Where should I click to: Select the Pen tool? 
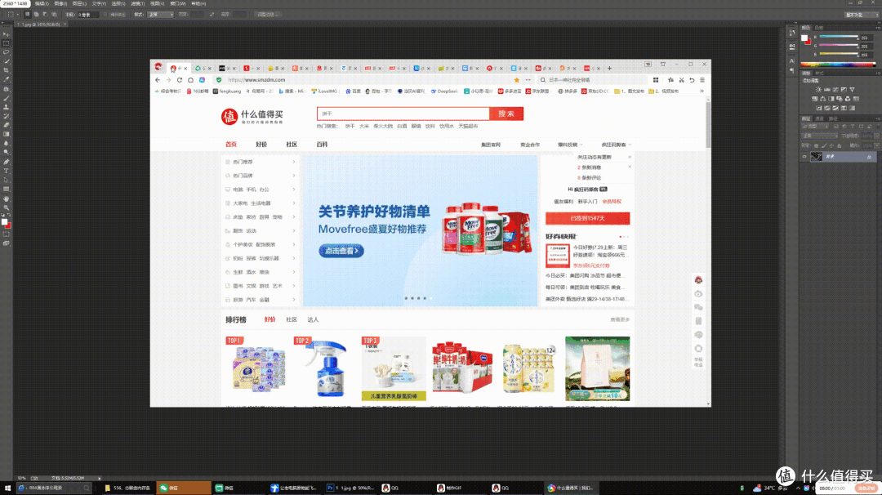pyautogui.click(x=7, y=162)
